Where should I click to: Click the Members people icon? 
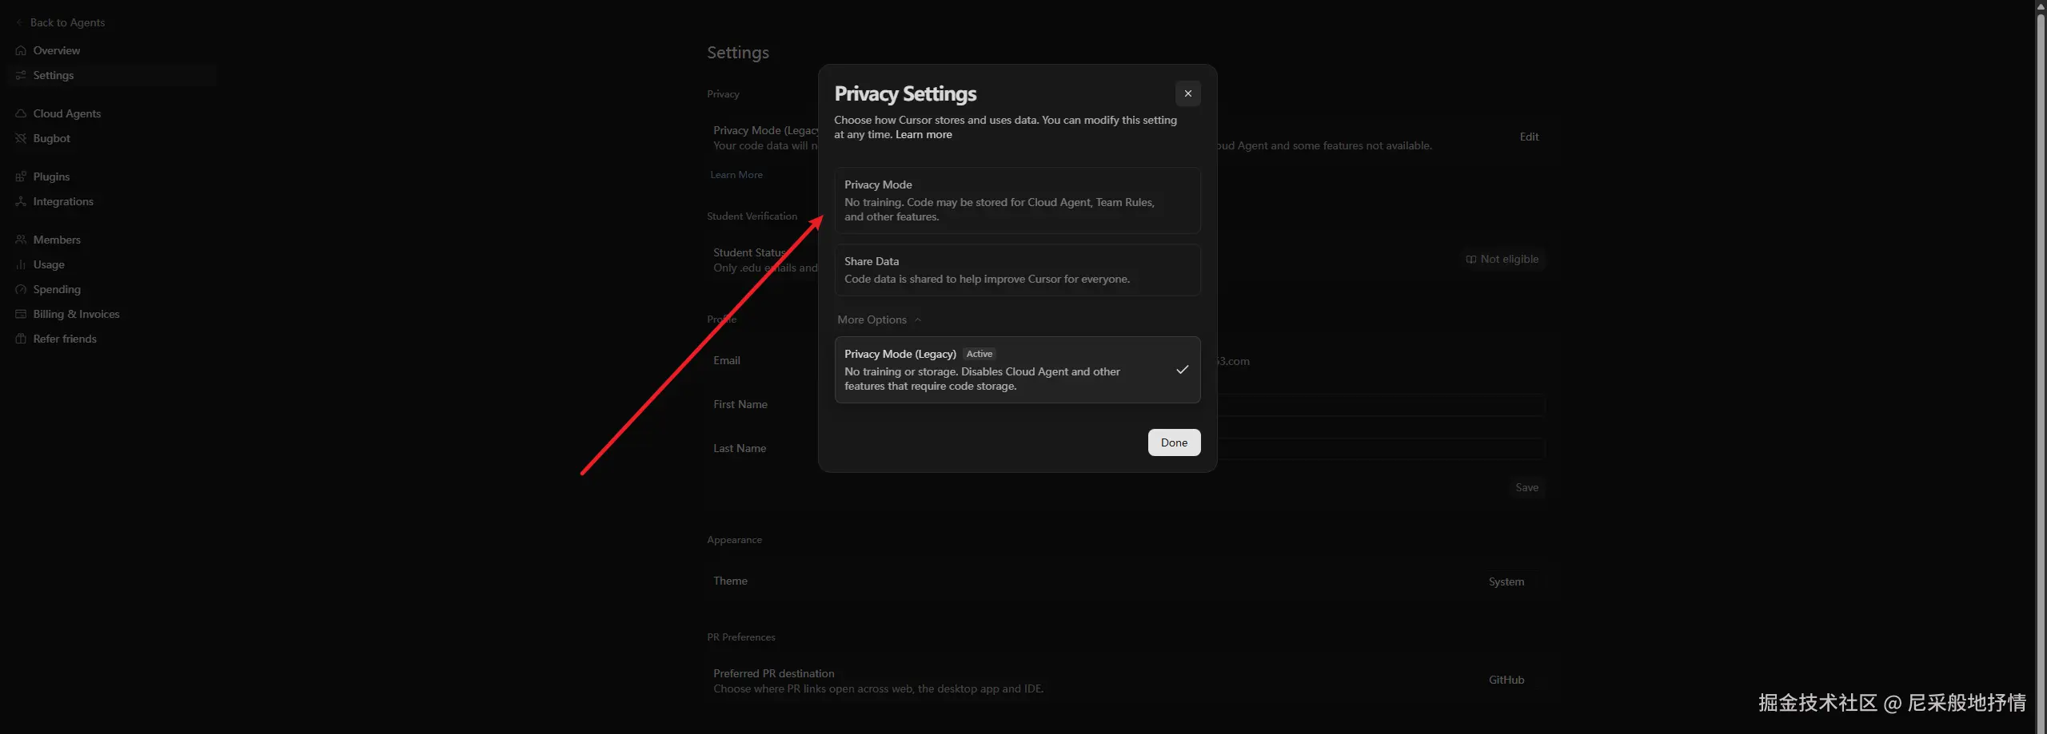coord(21,240)
